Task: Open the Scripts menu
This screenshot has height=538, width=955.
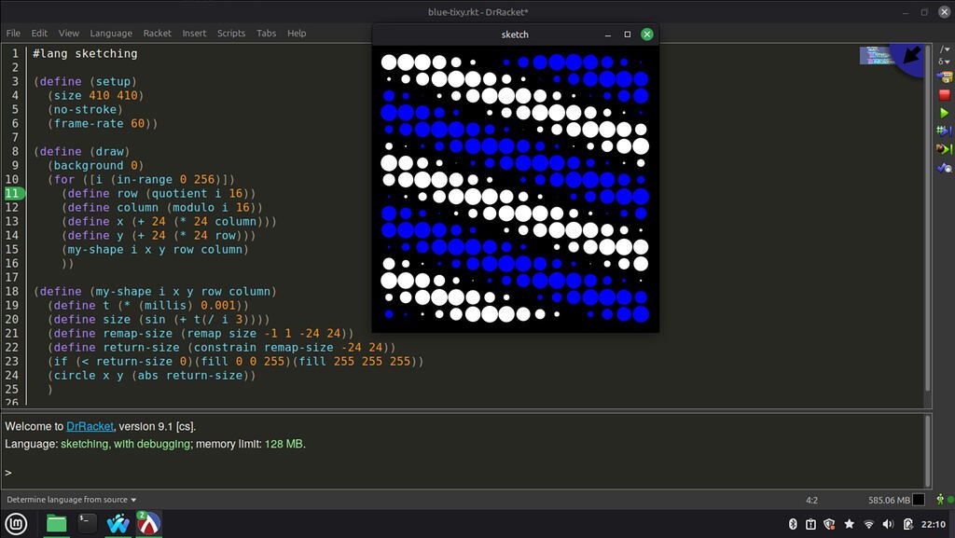Action: 230,33
